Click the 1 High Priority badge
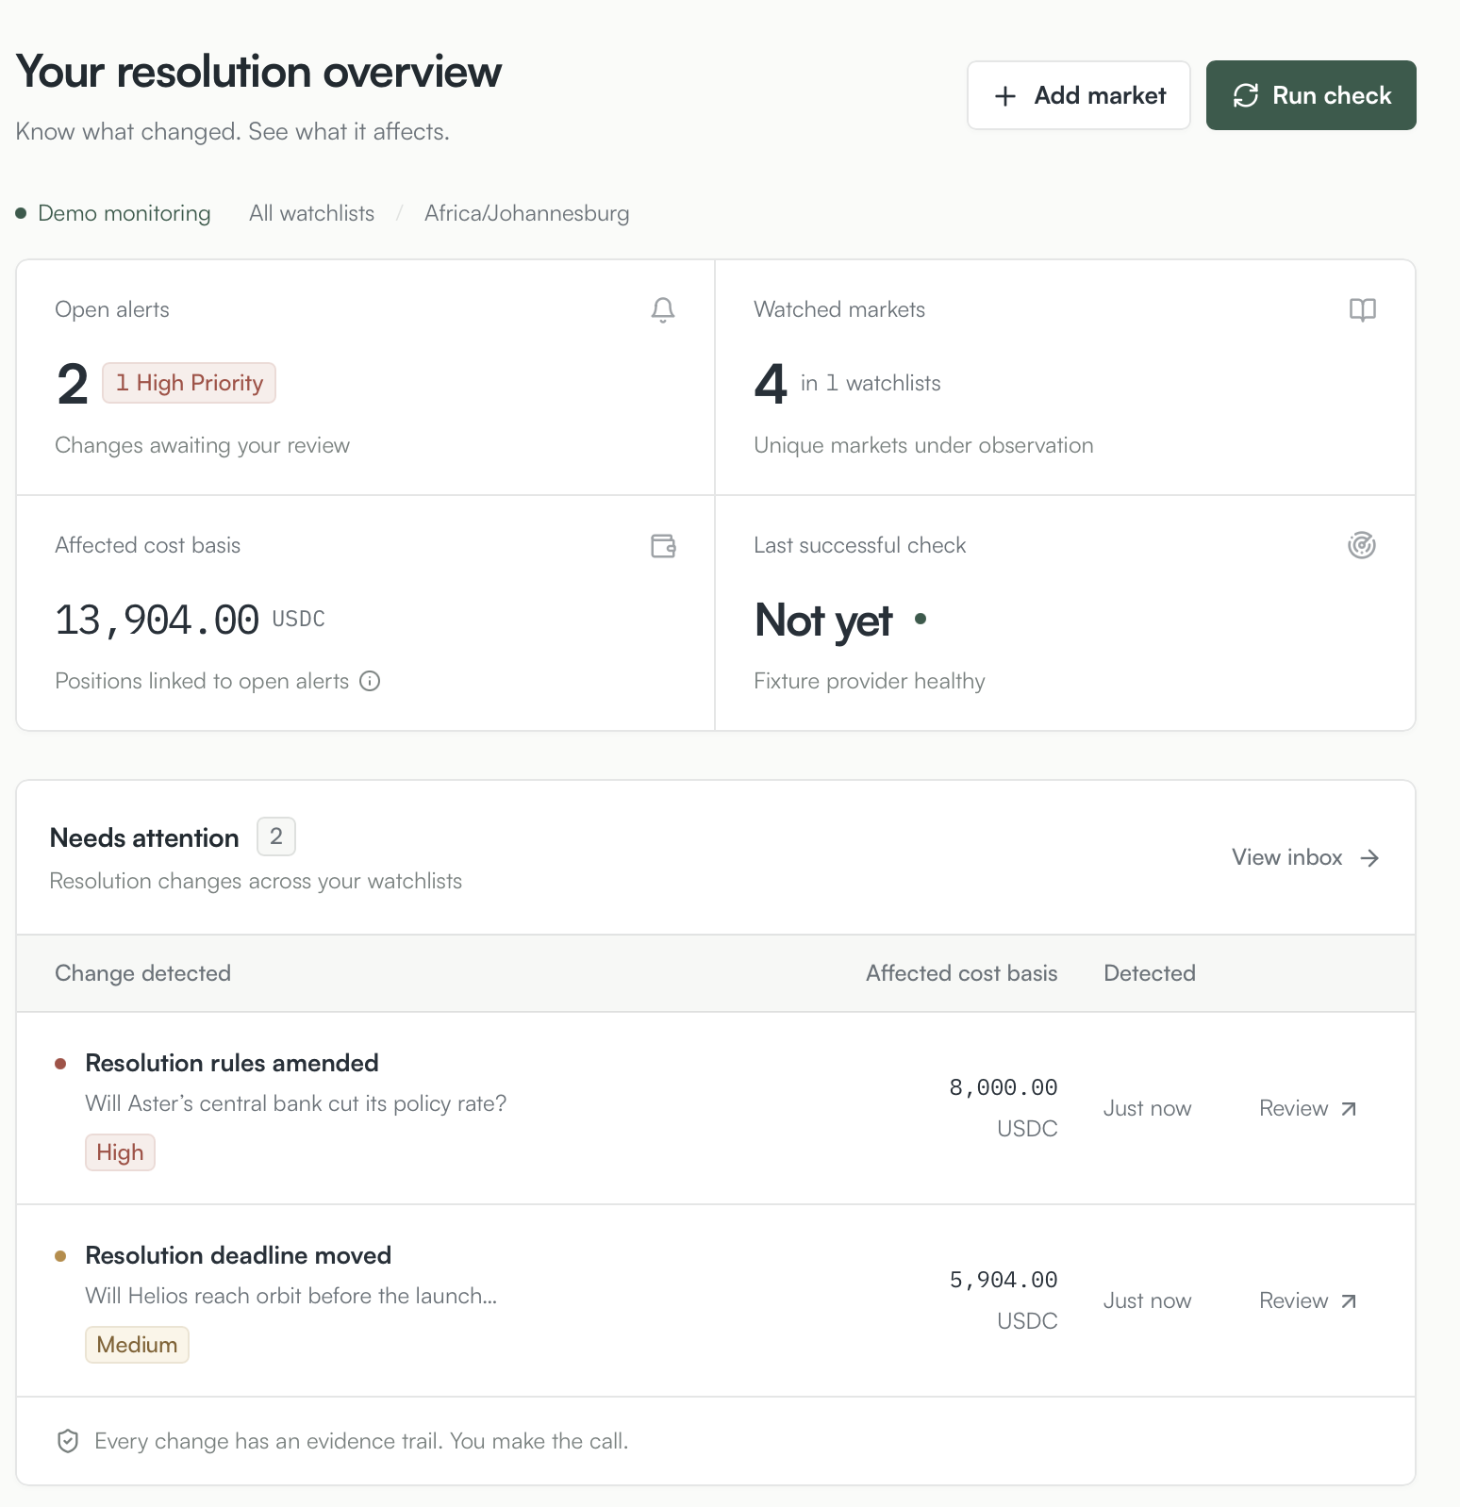 click(x=189, y=383)
